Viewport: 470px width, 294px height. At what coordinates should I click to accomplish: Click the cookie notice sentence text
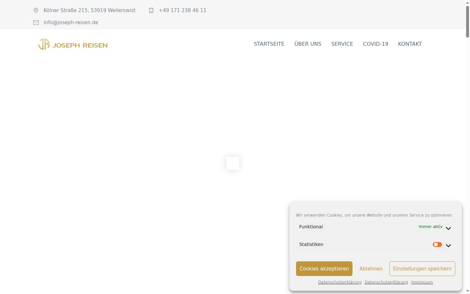(374, 215)
